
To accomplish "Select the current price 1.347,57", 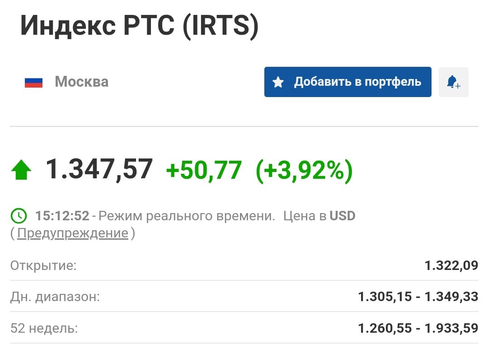I will pos(99,169).
